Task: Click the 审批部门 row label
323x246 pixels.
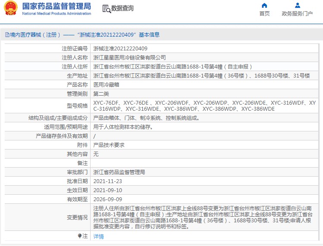Action: tap(77, 172)
